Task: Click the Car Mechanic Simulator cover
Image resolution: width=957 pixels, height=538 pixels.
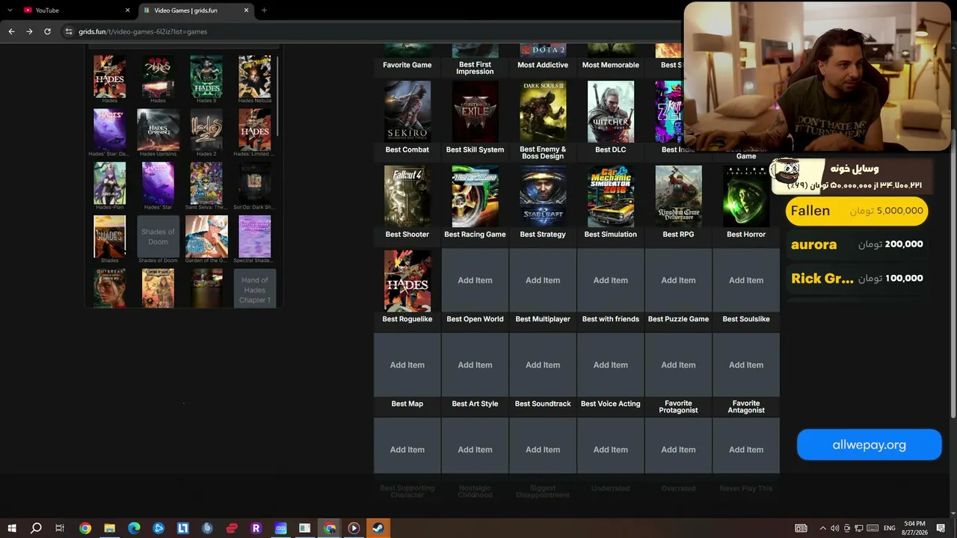Action: coord(611,196)
